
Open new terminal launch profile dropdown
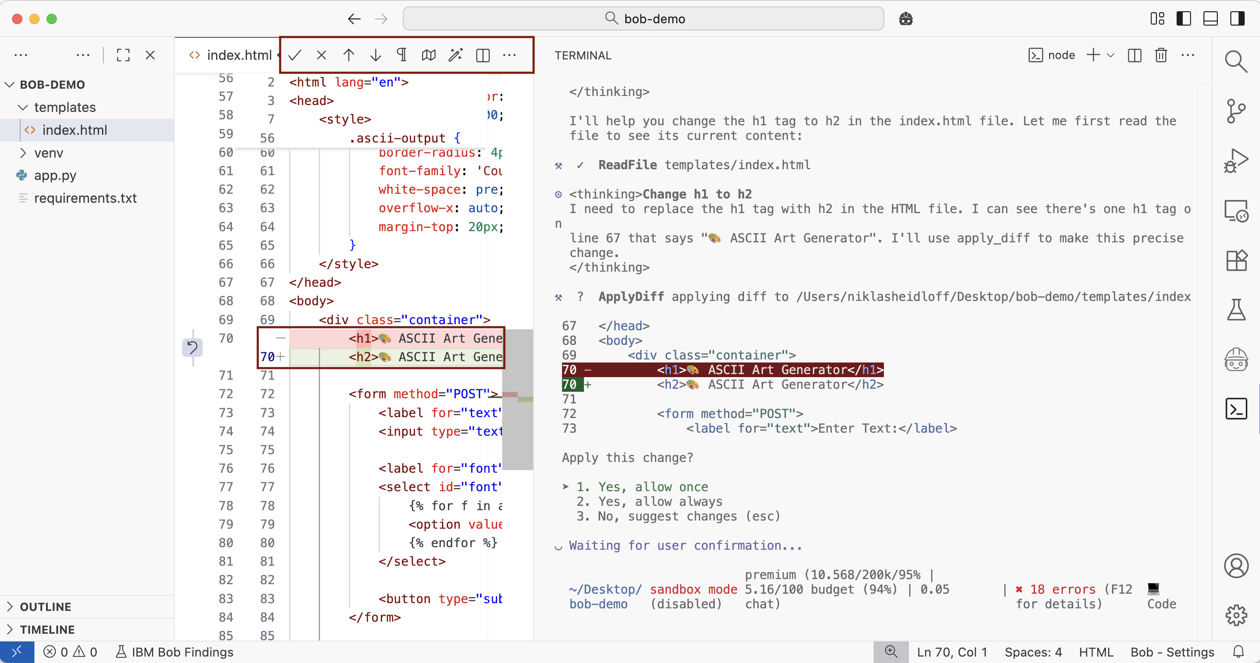[x=1110, y=55]
